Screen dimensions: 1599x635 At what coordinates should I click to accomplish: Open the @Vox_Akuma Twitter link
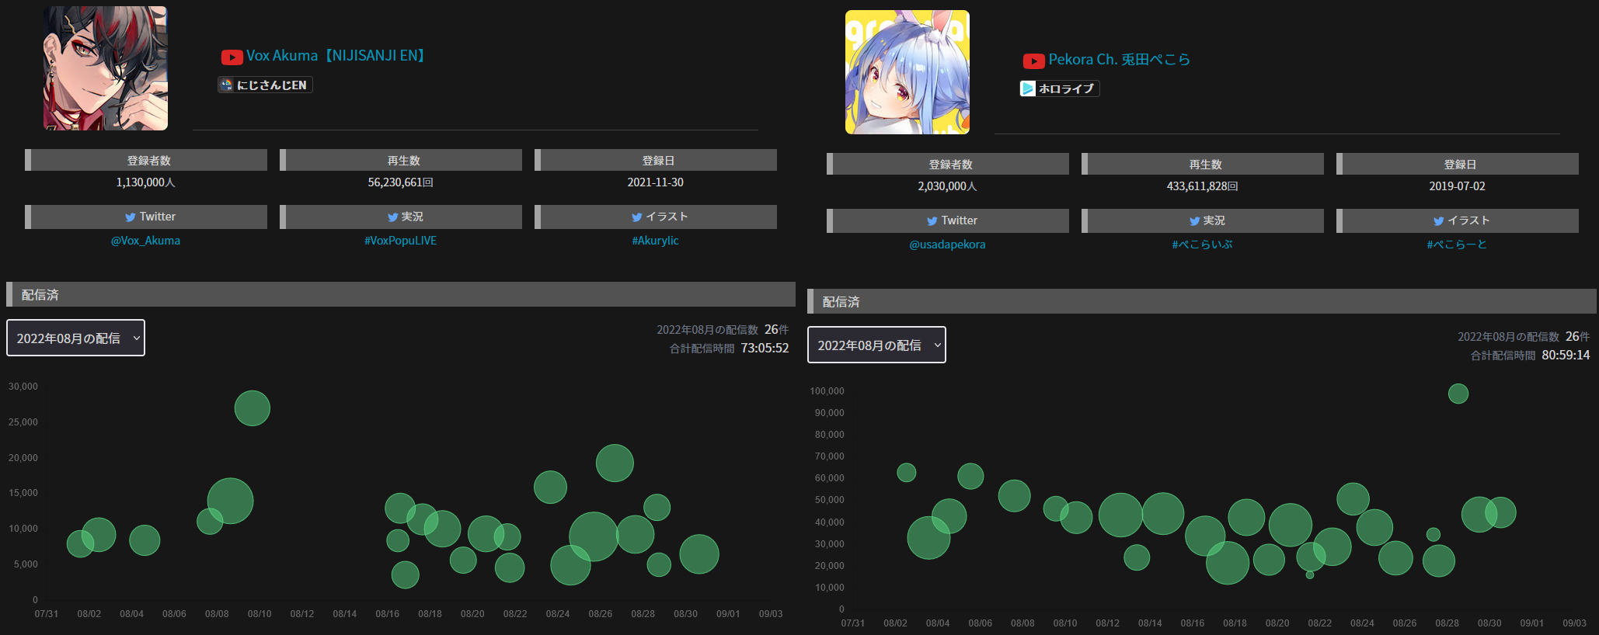point(145,241)
